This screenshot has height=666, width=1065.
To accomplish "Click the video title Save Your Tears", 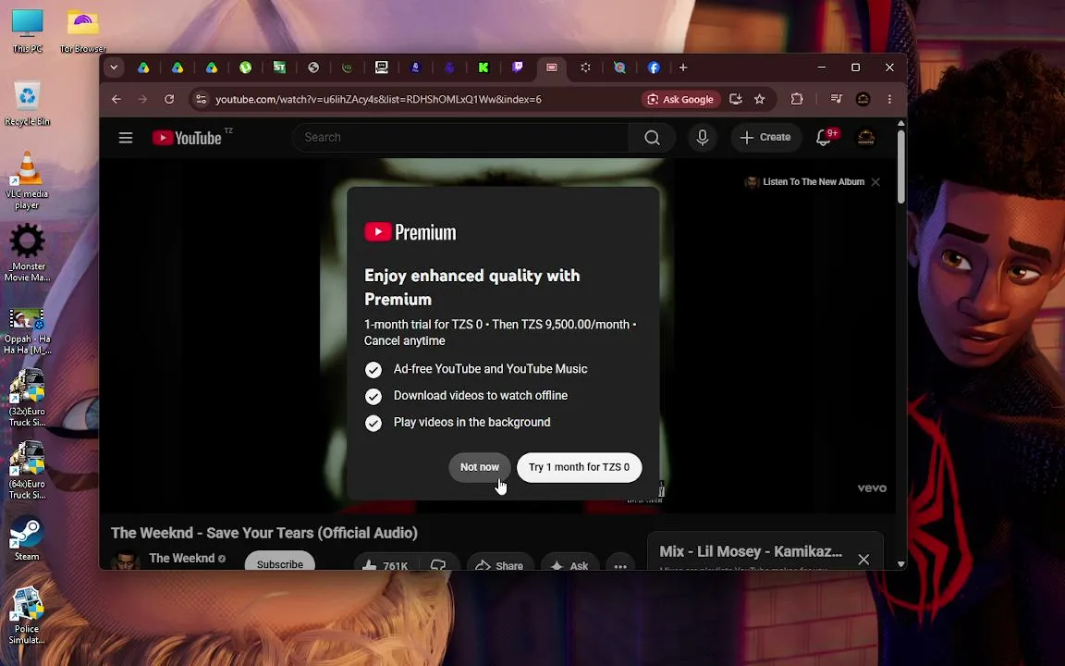I will (x=264, y=533).
